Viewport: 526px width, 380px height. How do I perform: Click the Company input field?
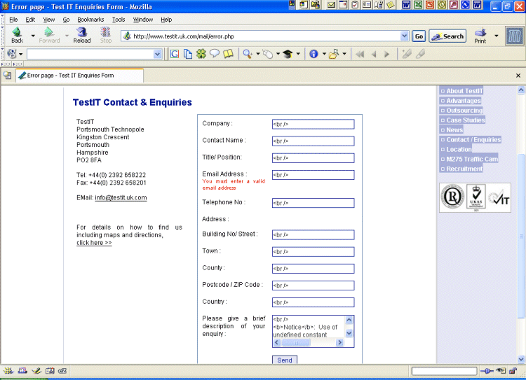313,124
